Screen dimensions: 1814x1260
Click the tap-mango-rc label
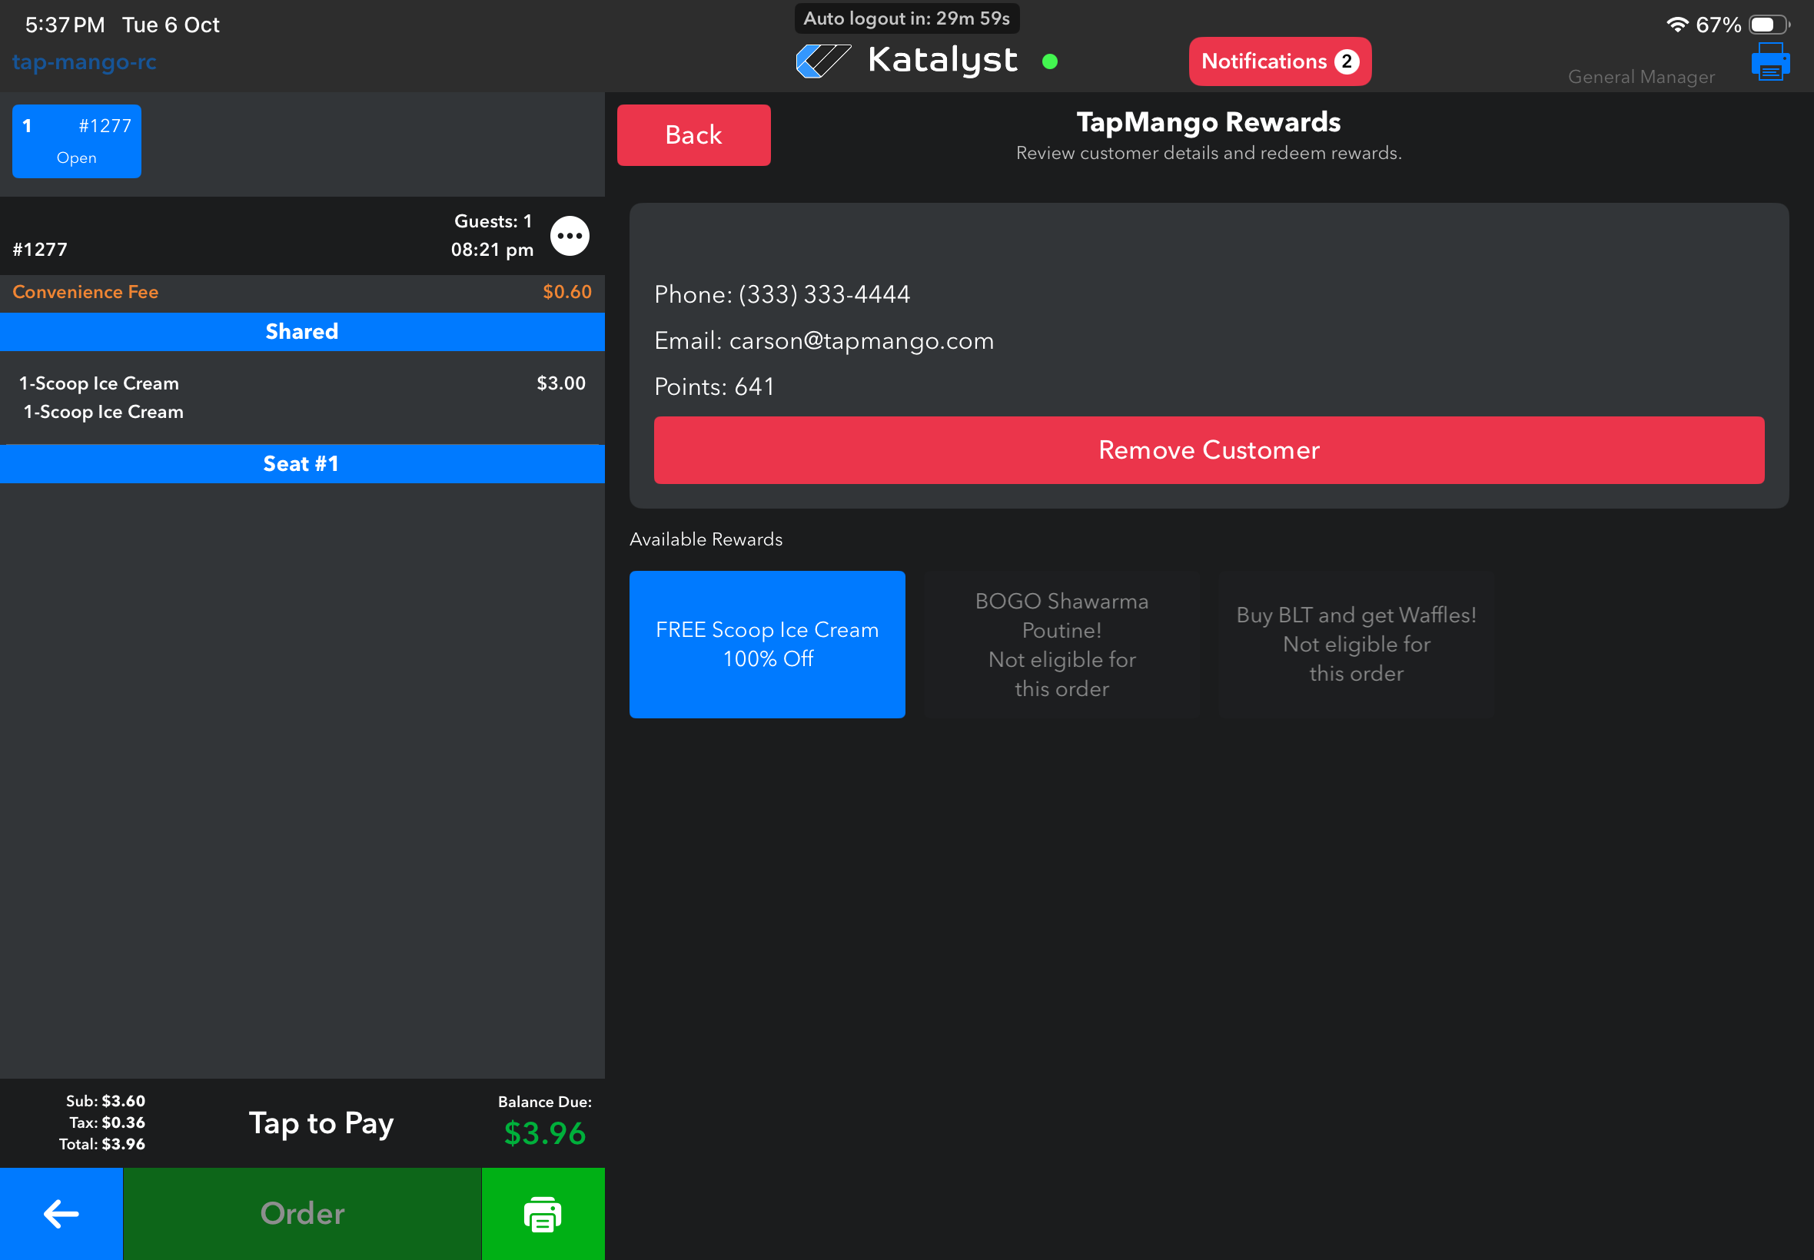[x=85, y=61]
